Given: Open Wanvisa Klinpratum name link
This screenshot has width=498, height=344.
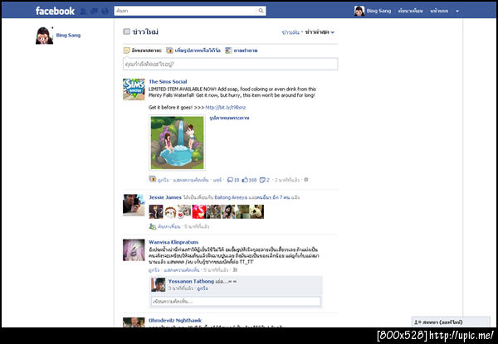Looking at the screenshot, I should click(x=173, y=242).
